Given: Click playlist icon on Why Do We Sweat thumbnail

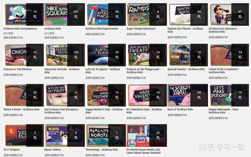Looking at the screenshot, I should click(x=158, y=57).
